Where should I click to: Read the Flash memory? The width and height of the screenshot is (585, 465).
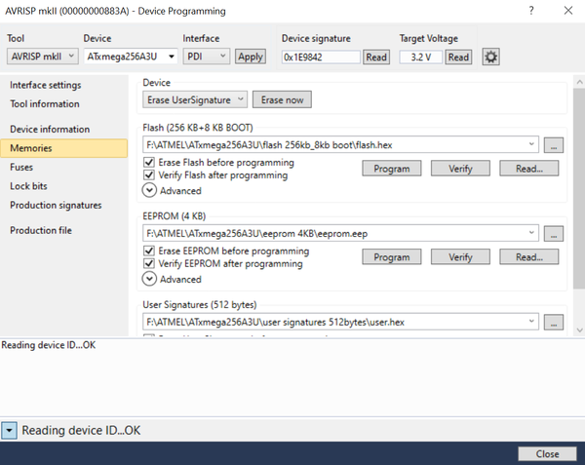pyautogui.click(x=529, y=169)
